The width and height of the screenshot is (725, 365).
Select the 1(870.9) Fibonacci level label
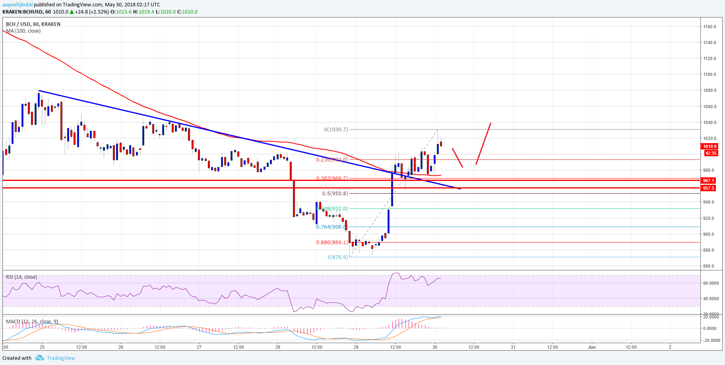pyautogui.click(x=337, y=257)
